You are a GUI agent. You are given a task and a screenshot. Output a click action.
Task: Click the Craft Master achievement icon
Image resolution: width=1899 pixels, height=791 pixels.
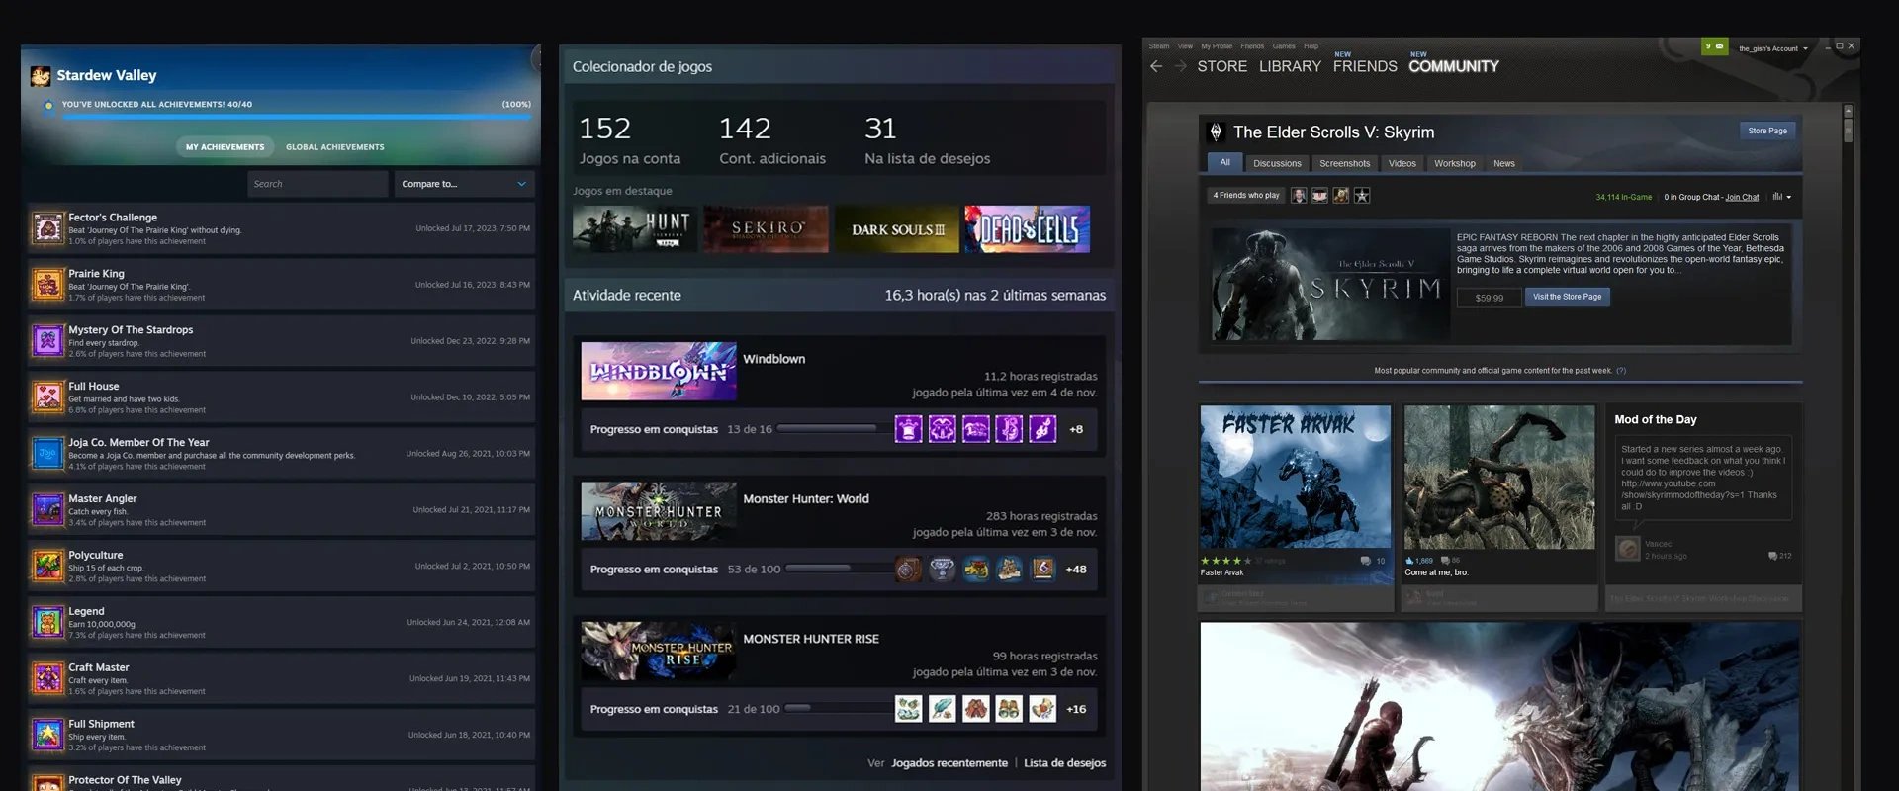tap(47, 679)
